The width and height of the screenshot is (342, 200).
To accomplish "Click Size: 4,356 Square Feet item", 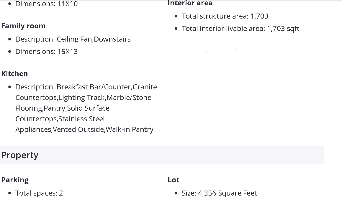I will [x=219, y=193].
